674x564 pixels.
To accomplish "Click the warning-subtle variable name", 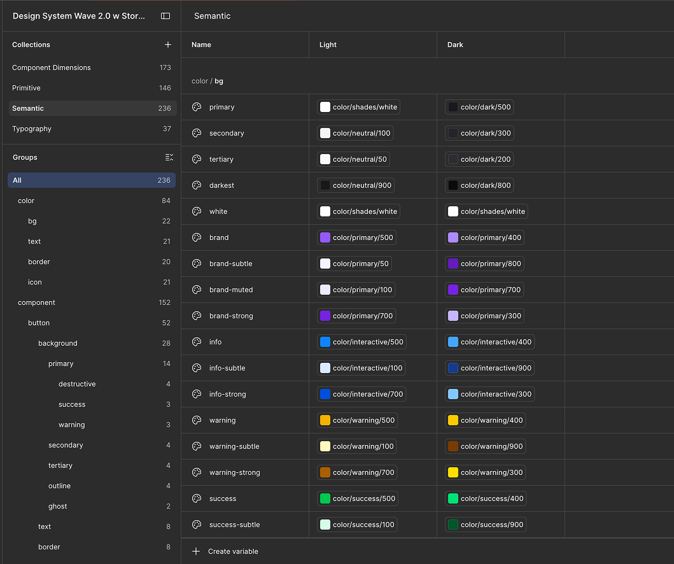I will (234, 446).
